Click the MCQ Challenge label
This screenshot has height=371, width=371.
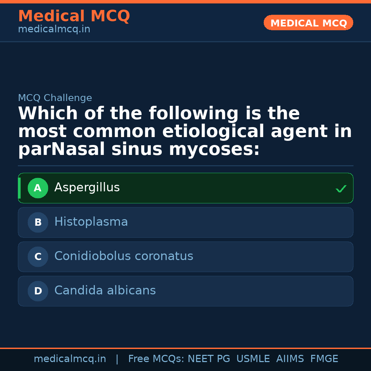click(55, 98)
